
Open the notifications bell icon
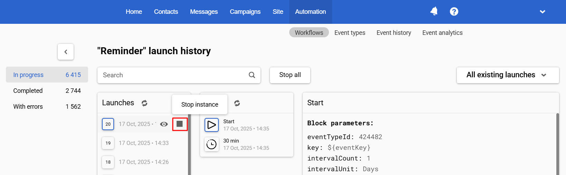click(434, 11)
